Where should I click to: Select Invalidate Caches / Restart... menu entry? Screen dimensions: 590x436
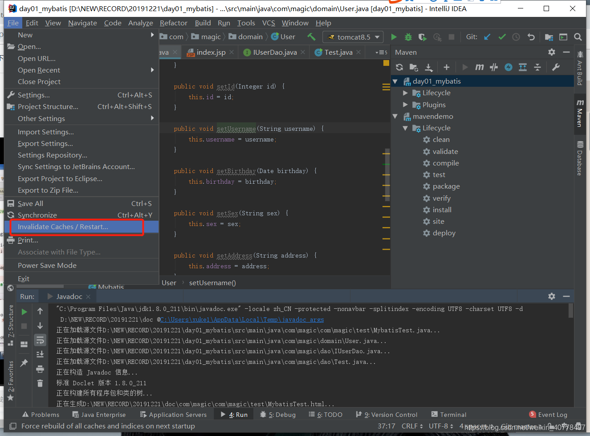tap(81, 227)
